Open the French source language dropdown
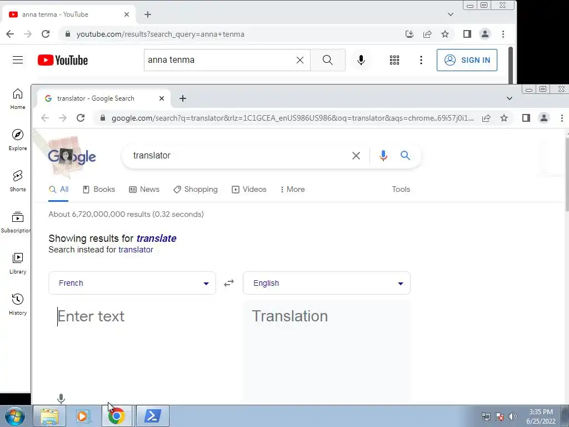The height and width of the screenshot is (427, 569). (x=132, y=283)
